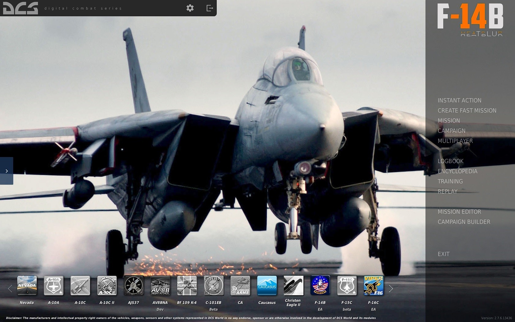The width and height of the screenshot is (515, 322).
Task: Launch the Mission Editor
Action: pyautogui.click(x=459, y=212)
